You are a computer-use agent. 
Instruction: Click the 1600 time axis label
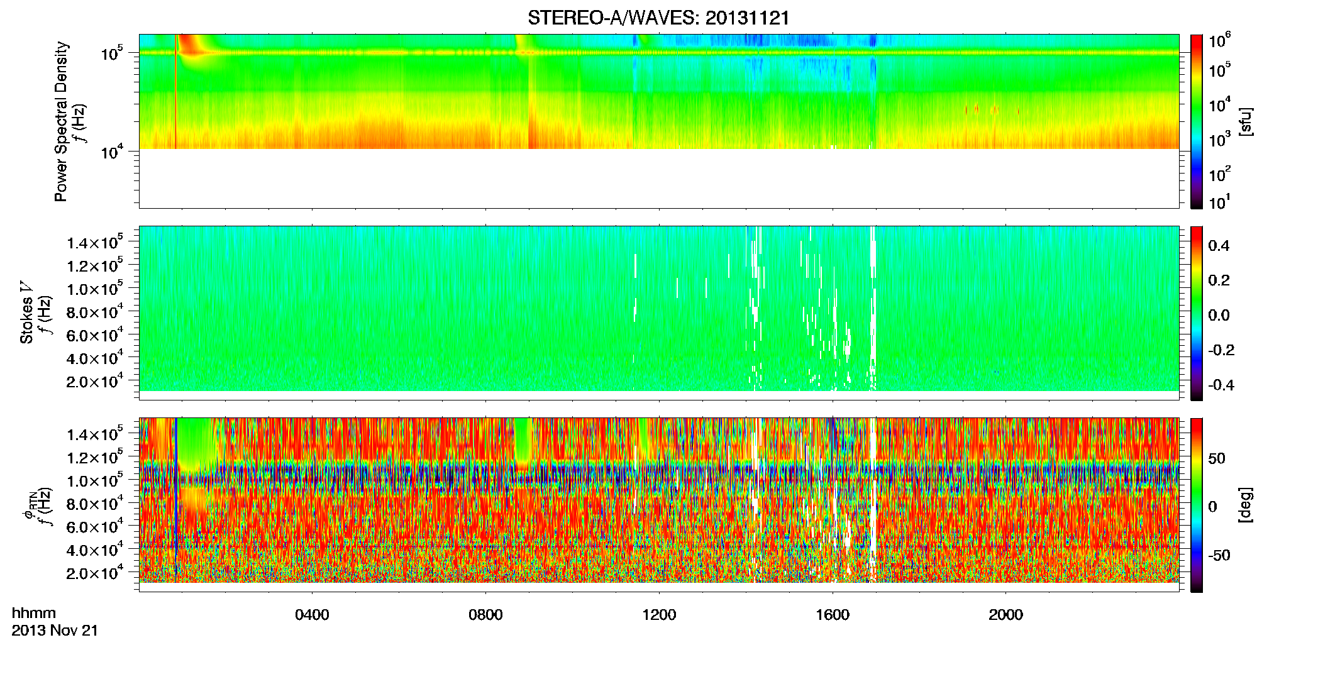[833, 615]
